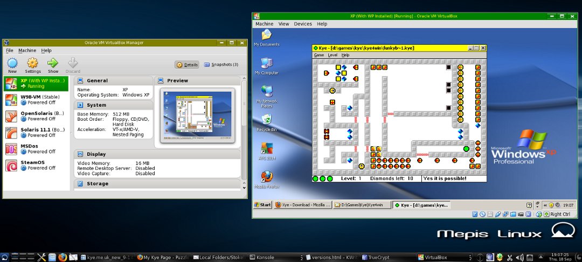Switch to Snapshots (3) view
The image size is (582, 262).
(x=221, y=65)
